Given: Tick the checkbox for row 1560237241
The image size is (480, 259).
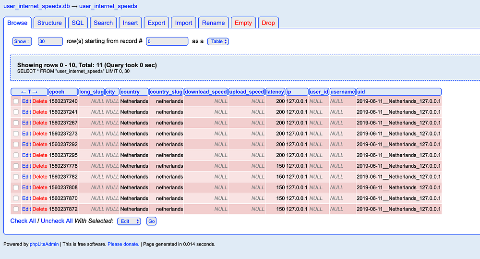Looking at the screenshot, I should (16, 112).
